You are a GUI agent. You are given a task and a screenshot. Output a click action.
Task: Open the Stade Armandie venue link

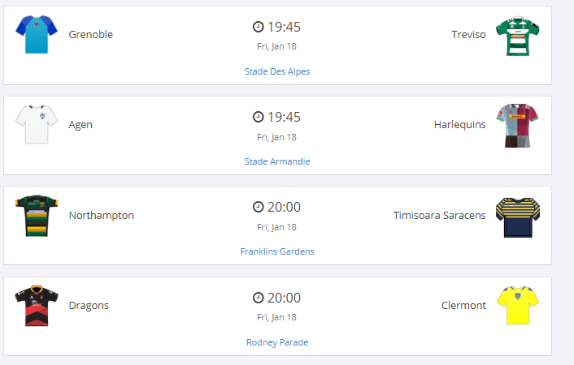click(x=277, y=161)
